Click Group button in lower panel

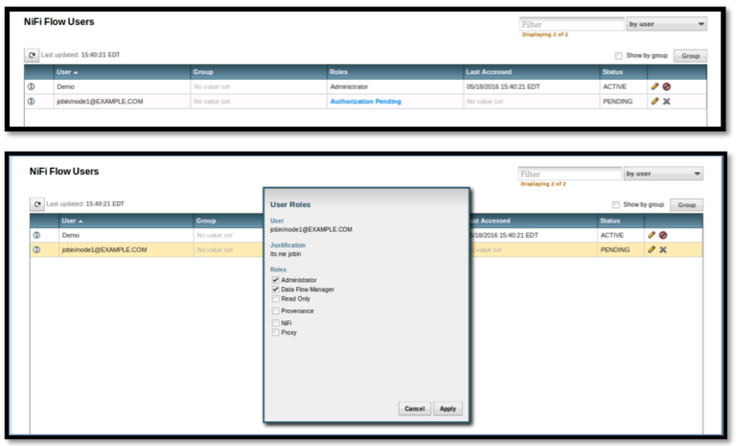(x=687, y=205)
